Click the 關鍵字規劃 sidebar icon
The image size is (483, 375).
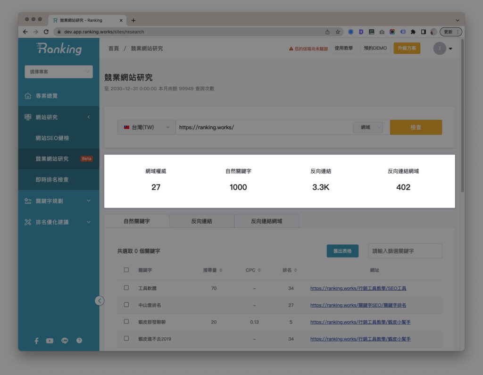[28, 201]
